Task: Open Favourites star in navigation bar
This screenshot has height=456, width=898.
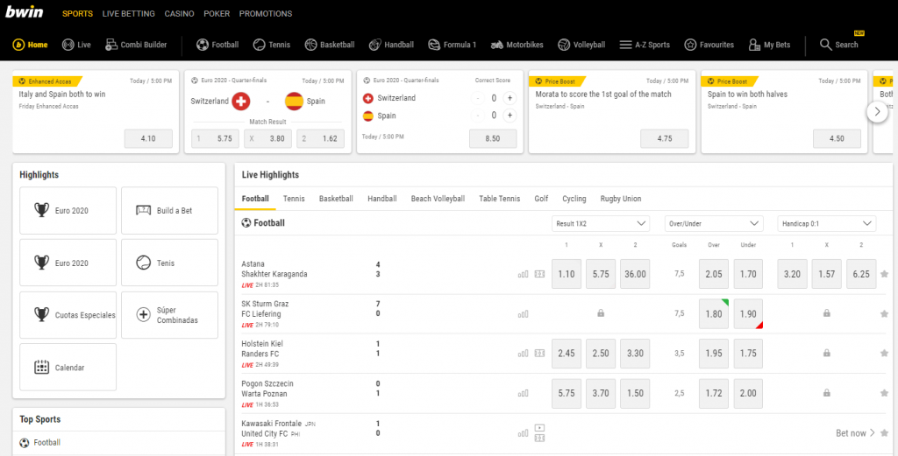Action: 691,45
